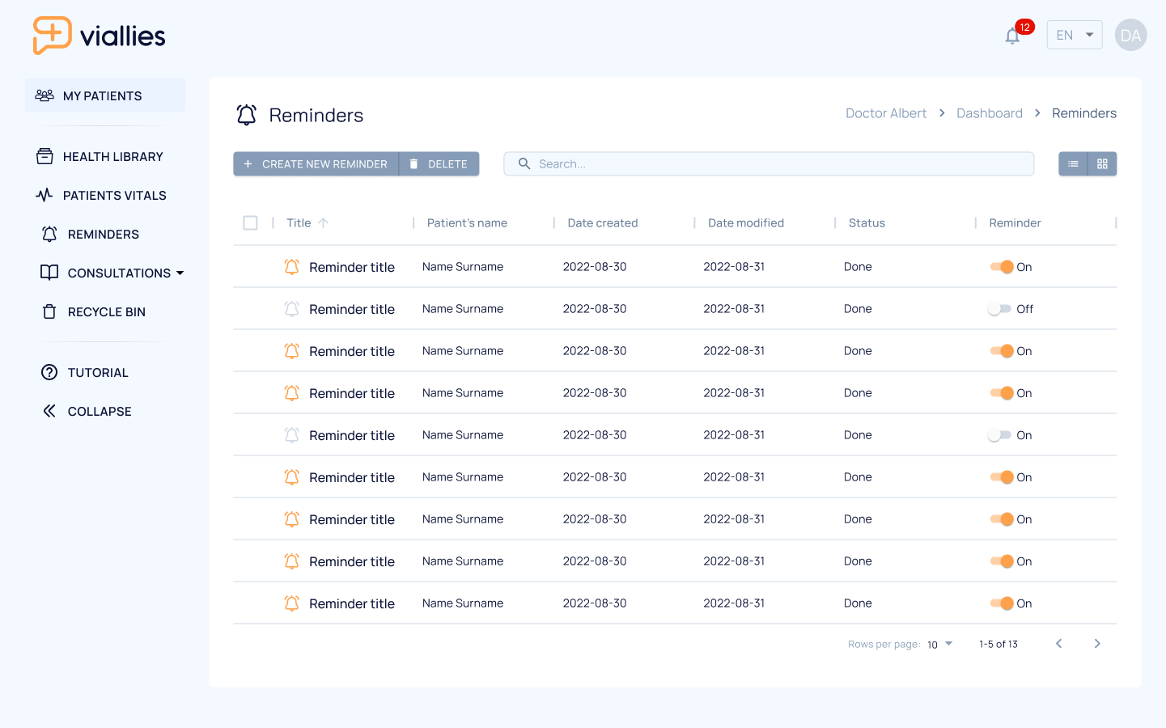This screenshot has width=1166, height=728.
Task: Open the Tutorial page
Action: (x=85, y=373)
